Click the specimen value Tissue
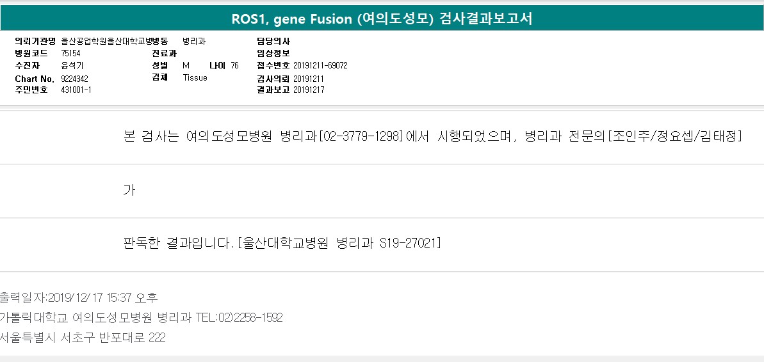Image resolution: width=764 pixels, height=362 pixels. (195, 78)
